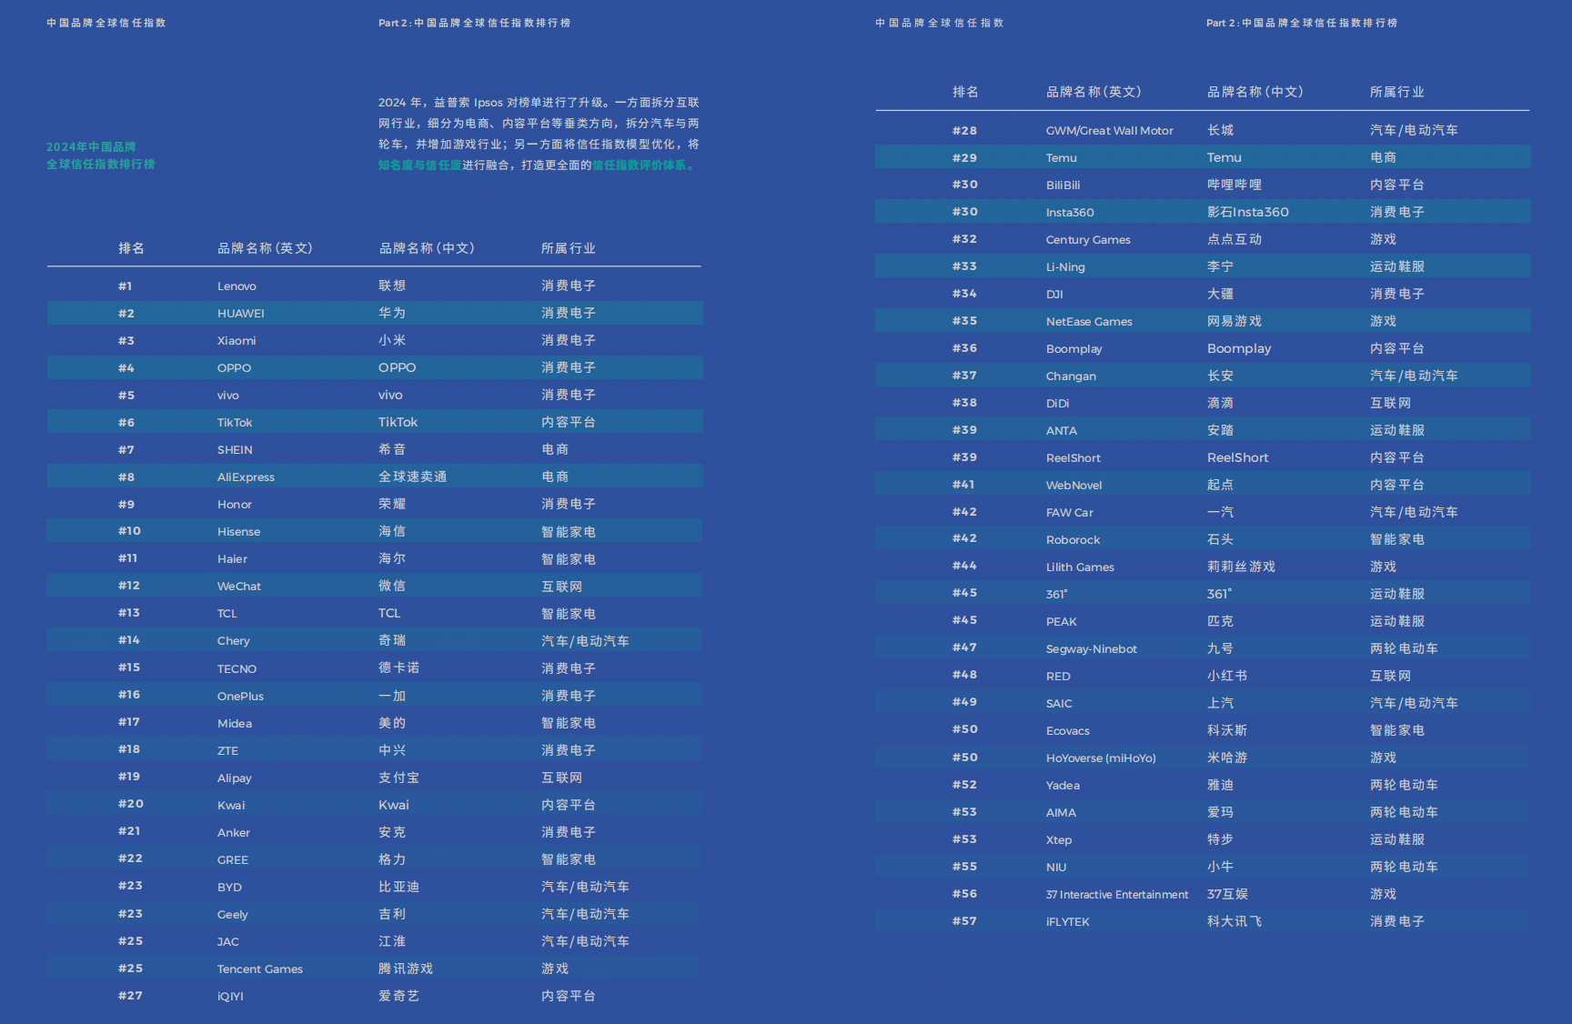This screenshot has width=1572, height=1024.
Task: Select the English name Temu in row #29
Action: coord(1062,158)
